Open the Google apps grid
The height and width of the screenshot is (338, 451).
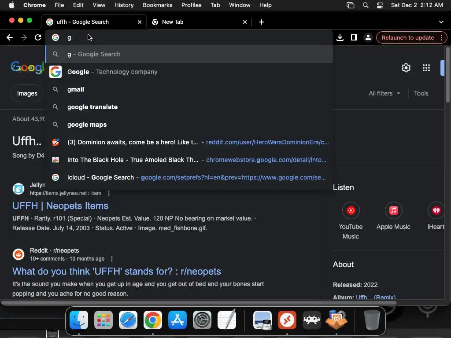pyautogui.click(x=426, y=68)
